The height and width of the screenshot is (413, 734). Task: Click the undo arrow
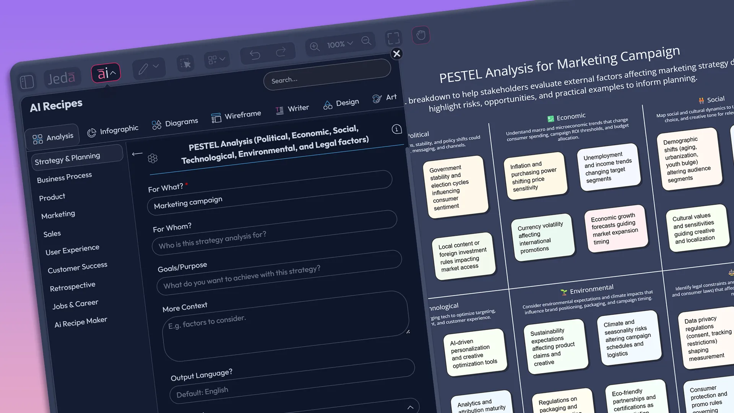(255, 55)
